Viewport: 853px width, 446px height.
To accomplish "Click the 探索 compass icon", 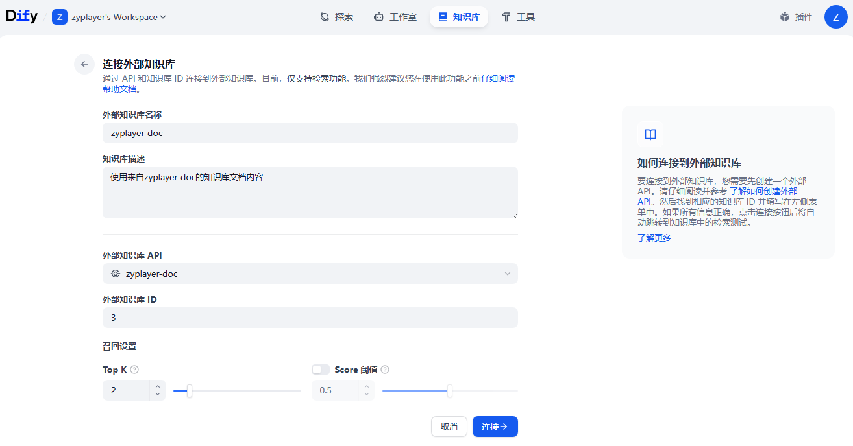I will (x=325, y=17).
